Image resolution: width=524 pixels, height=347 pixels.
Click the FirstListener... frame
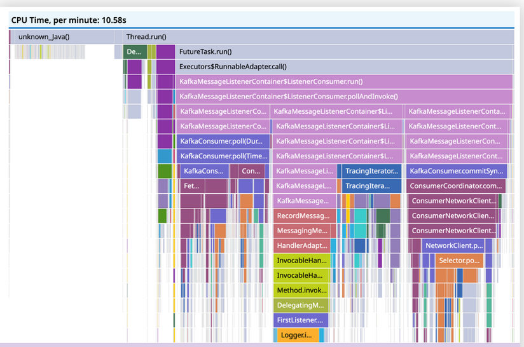pyautogui.click(x=301, y=320)
